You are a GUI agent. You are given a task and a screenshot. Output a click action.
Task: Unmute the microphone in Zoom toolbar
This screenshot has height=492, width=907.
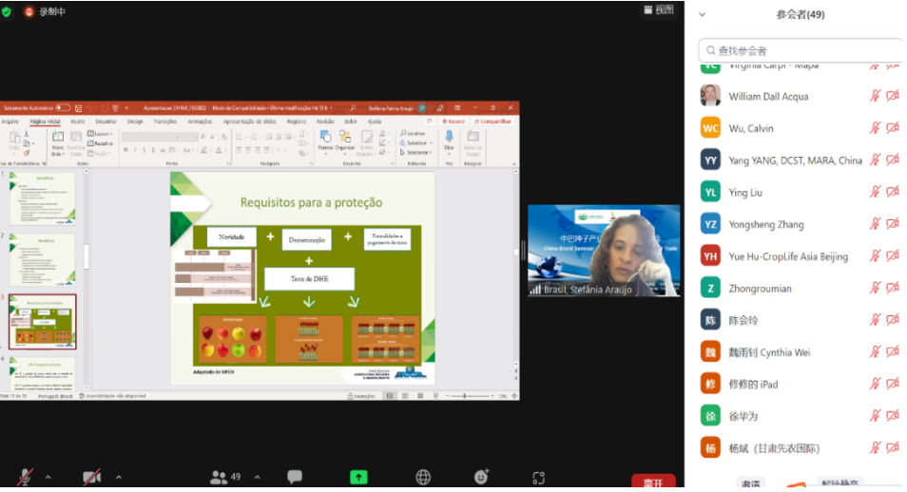25,477
